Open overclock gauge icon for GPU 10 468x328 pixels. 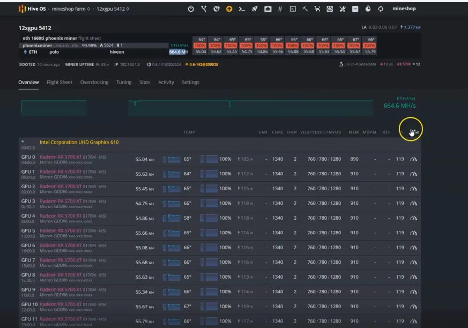pos(413,307)
